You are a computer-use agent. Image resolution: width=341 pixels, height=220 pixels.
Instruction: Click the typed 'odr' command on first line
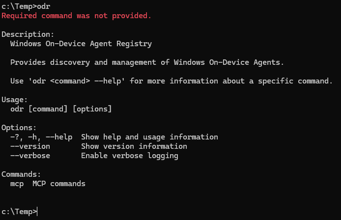[x=43, y=6]
